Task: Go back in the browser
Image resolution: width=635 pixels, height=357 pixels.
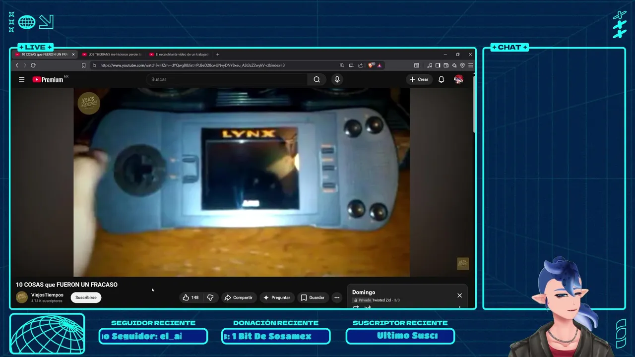Action: [17, 65]
